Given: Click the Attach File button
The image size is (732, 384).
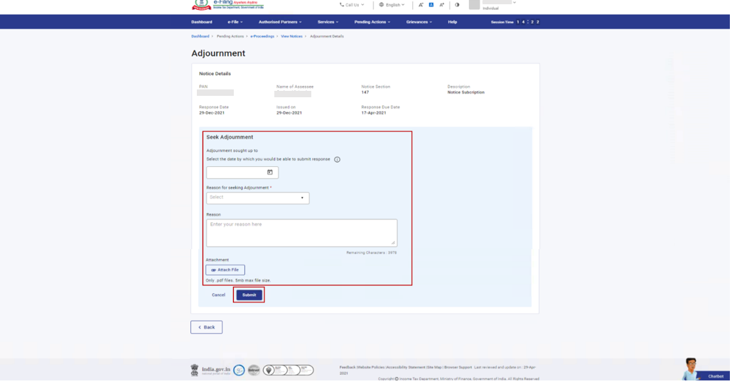Looking at the screenshot, I should [x=225, y=270].
